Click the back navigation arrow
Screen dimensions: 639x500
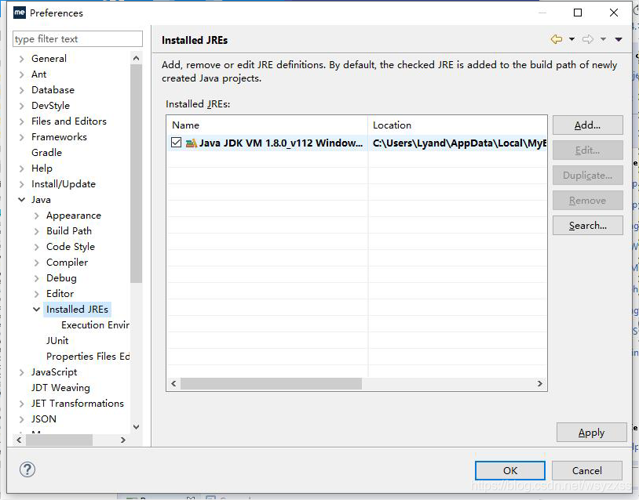[556, 39]
